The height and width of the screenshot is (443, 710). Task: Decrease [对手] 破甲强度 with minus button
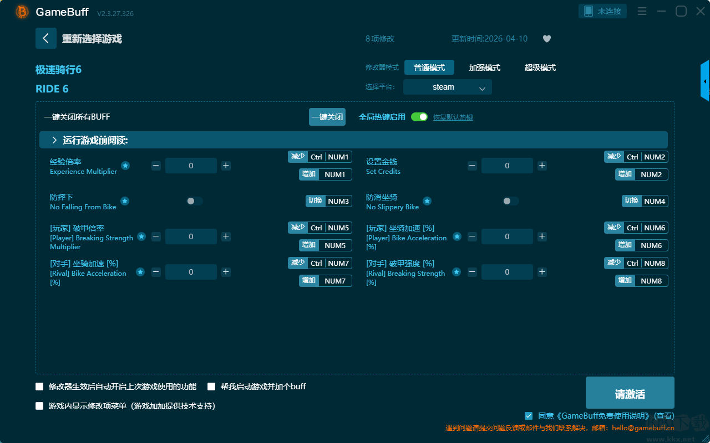472,272
